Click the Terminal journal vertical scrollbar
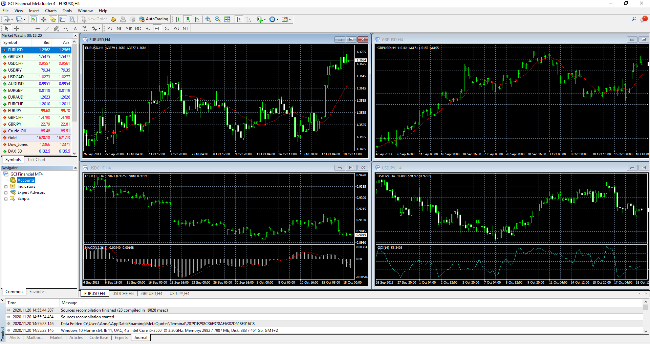This screenshot has width=650, height=344. tap(646, 308)
